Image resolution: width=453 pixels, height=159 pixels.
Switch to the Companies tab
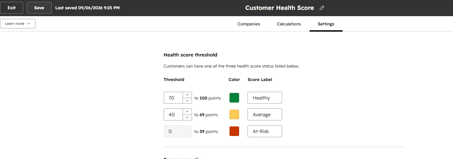249,24
